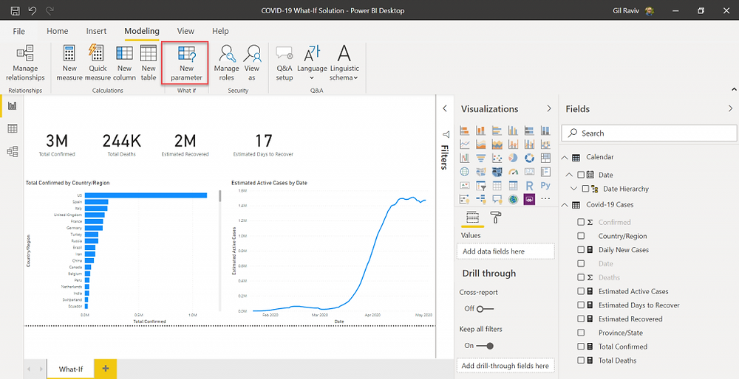The height and width of the screenshot is (379, 739).
Task: Switch to the Insert ribbon tab
Action: (96, 31)
